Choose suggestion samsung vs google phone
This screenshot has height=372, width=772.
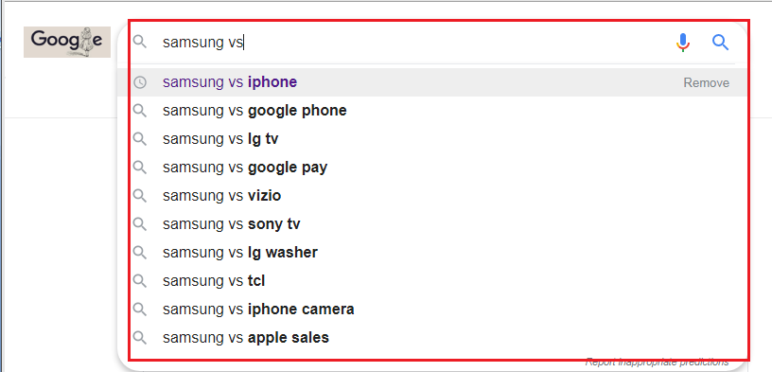click(438, 111)
